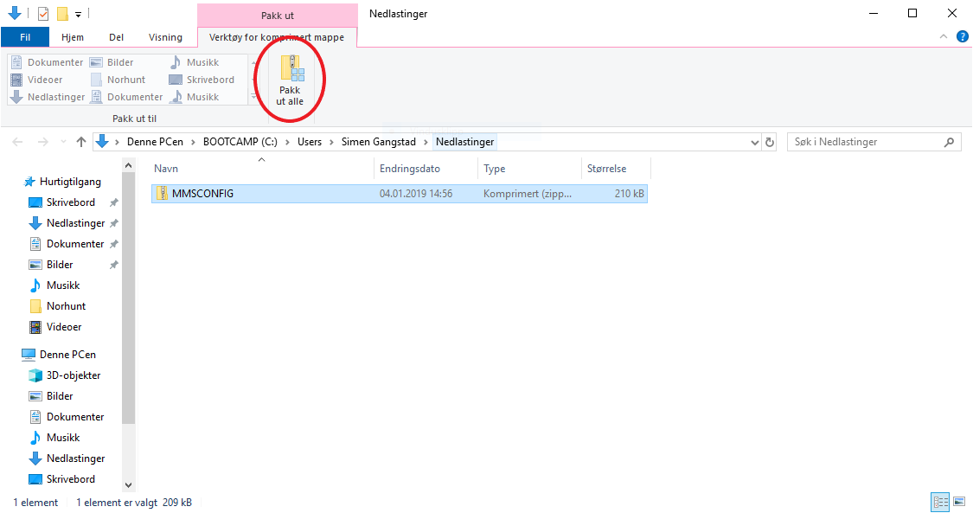
Task: Expand the chevron after BOOTCAMP (C:) in address bar
Action: [287, 142]
